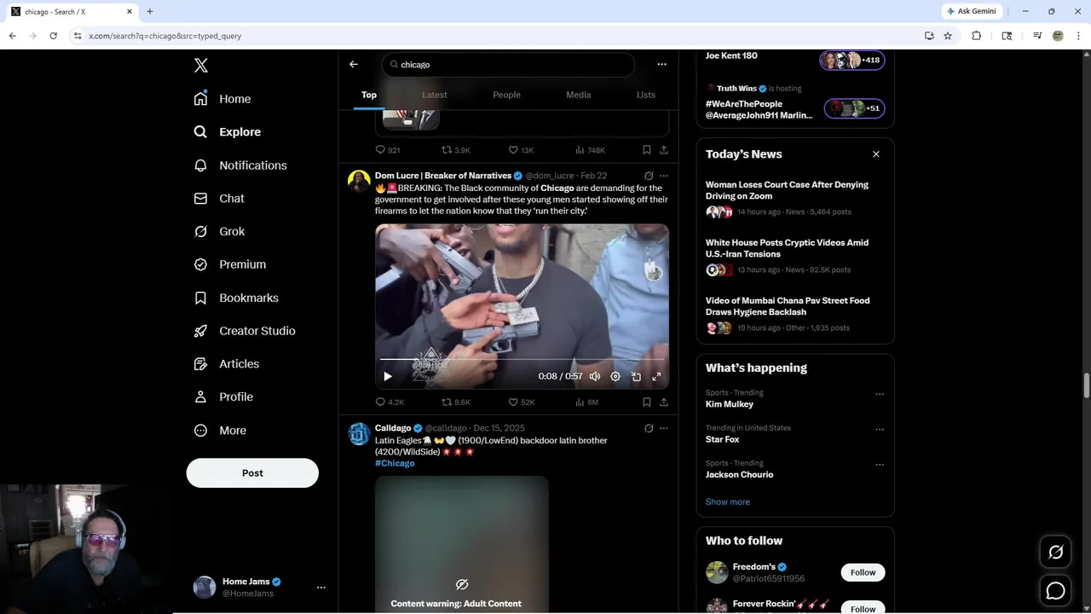Click Show more under What's happening
The width and height of the screenshot is (1091, 614).
(728, 502)
